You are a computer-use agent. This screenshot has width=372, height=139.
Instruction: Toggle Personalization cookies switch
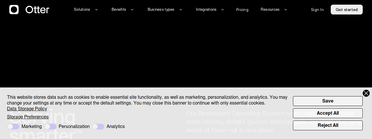tap(51, 127)
